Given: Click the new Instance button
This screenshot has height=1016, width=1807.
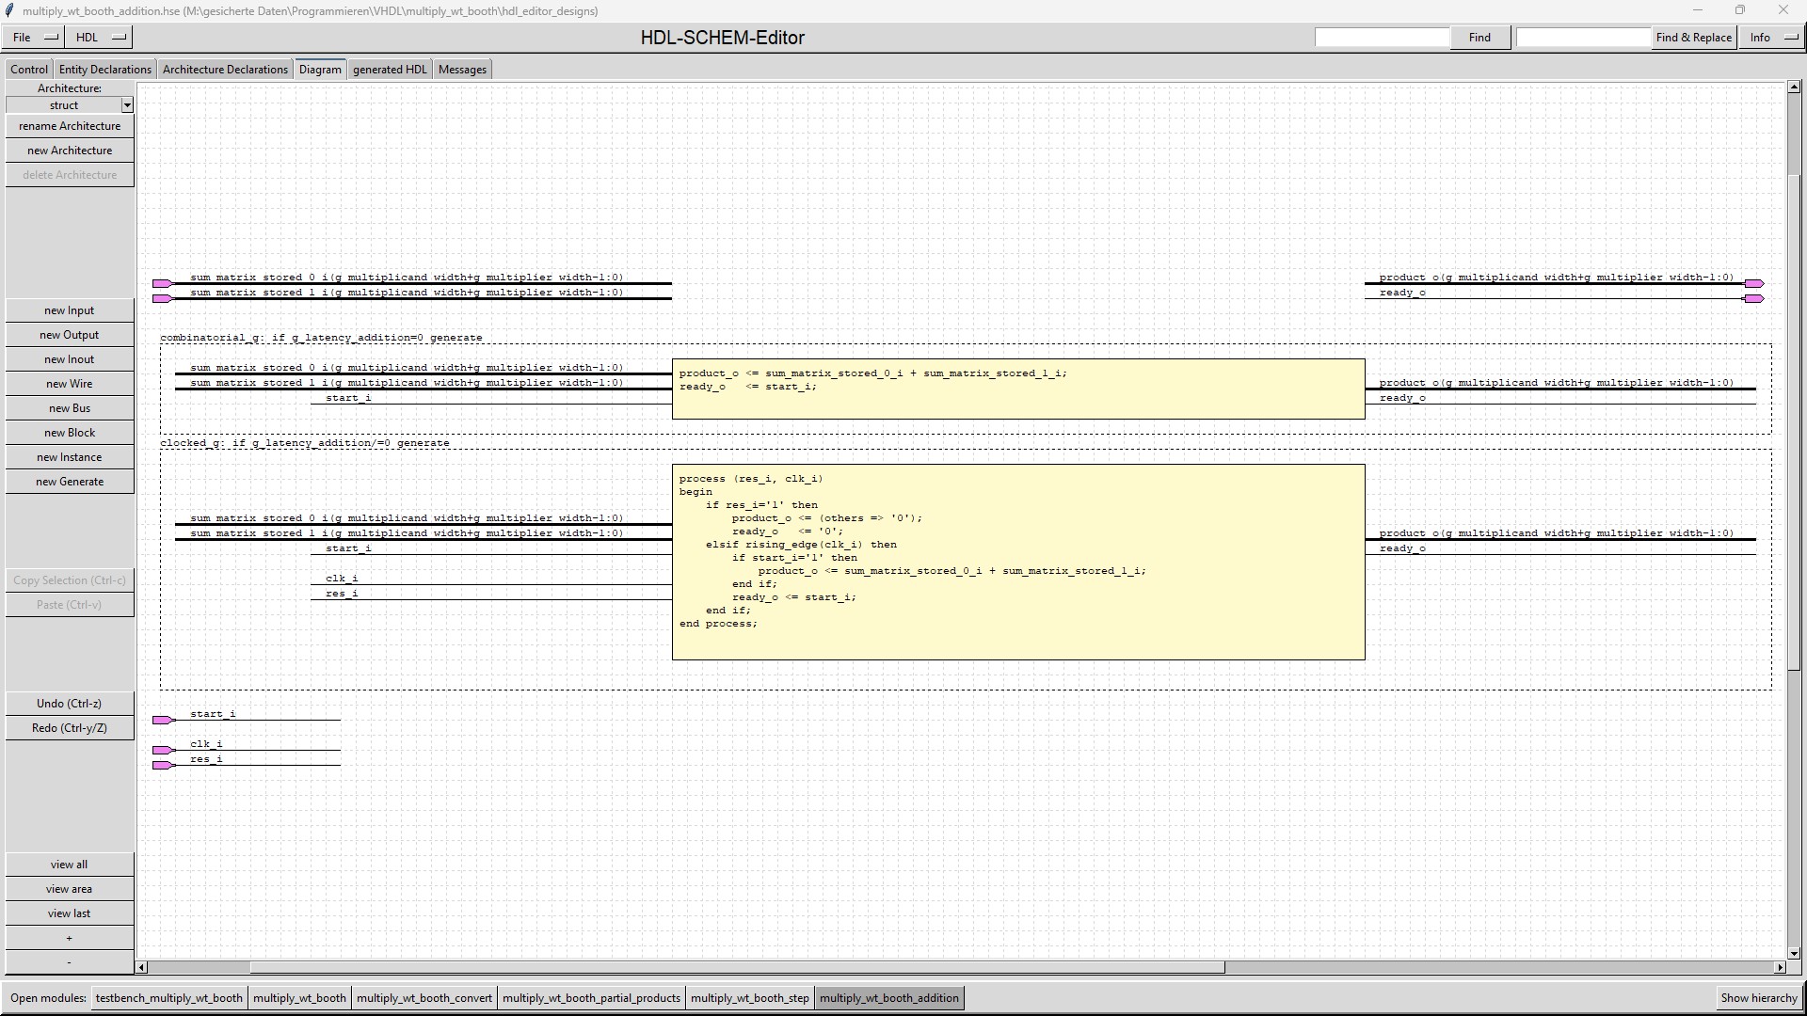Looking at the screenshot, I should pos(69,457).
